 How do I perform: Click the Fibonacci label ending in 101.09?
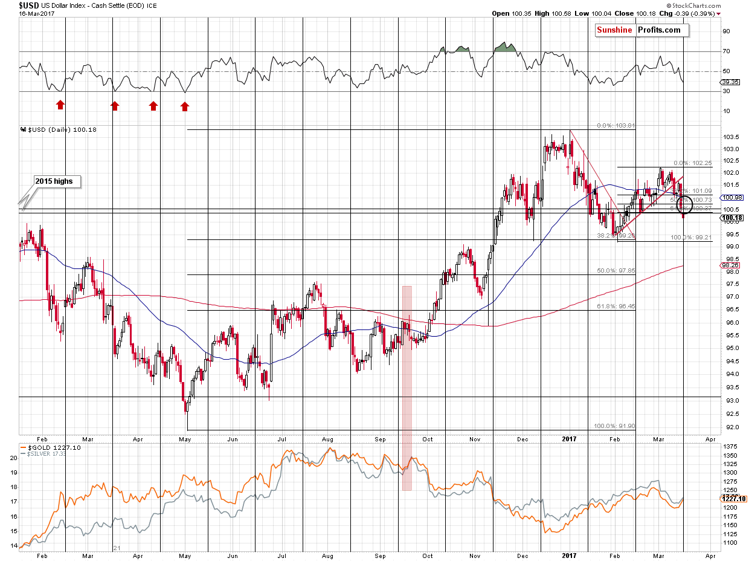(693, 191)
